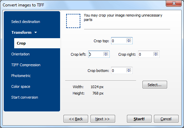Open the Select destination step
This screenshot has width=184, height=128.
(26, 22)
